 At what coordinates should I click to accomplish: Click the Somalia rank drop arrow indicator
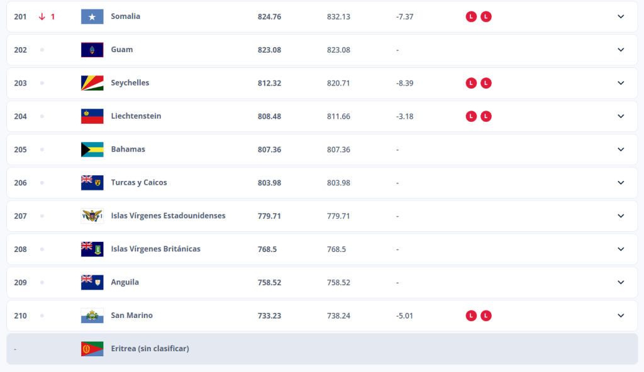point(42,17)
